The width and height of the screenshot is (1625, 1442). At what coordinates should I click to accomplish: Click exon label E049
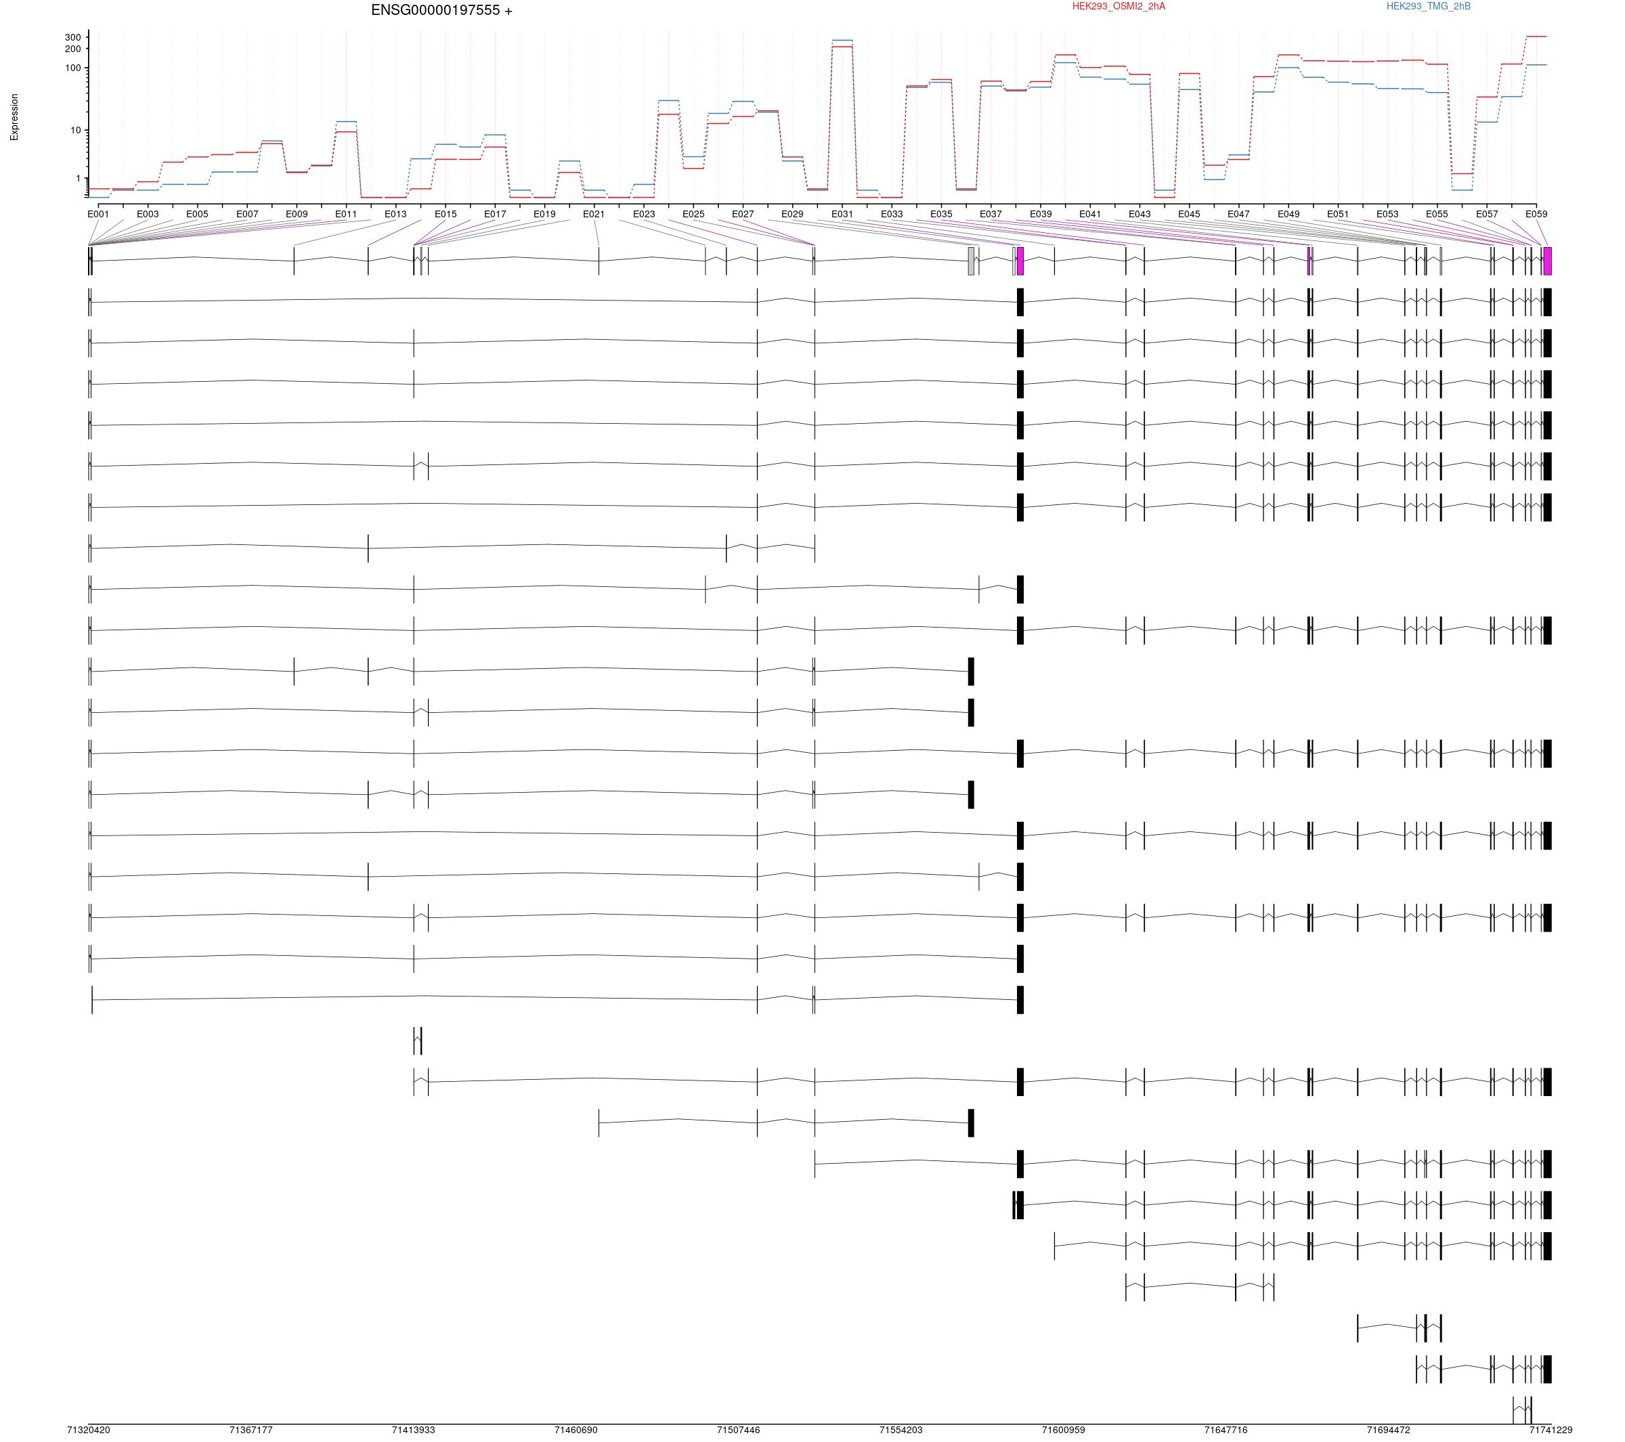click(x=1288, y=214)
